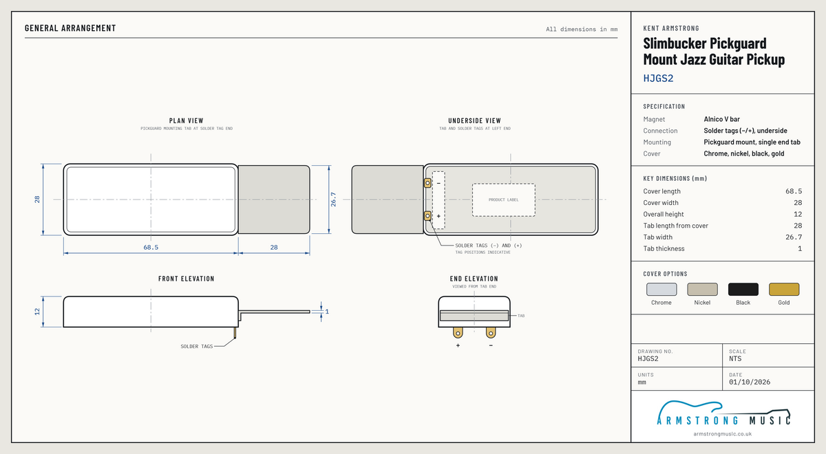Pick the Nickel cover swatch
Image resolution: width=826 pixels, height=454 pixels.
click(702, 290)
